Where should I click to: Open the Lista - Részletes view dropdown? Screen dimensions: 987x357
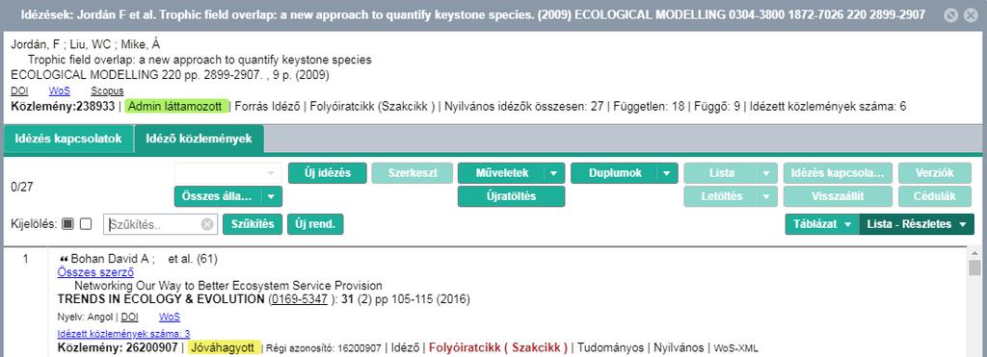click(x=917, y=224)
